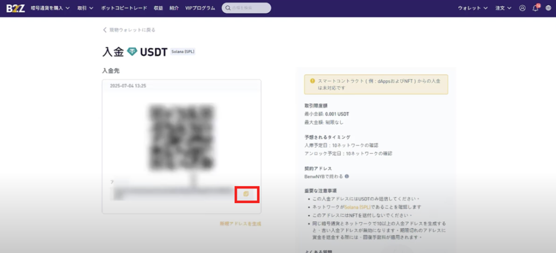Expand the 暗号通貨を購入 menu
Viewport: 556px width, 253px height.
click(x=50, y=8)
